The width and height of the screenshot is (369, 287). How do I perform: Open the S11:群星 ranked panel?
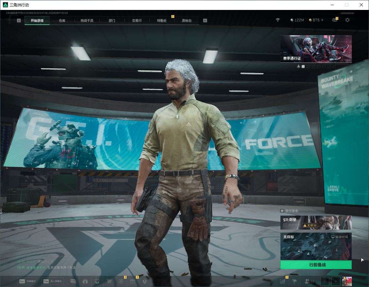316,222
